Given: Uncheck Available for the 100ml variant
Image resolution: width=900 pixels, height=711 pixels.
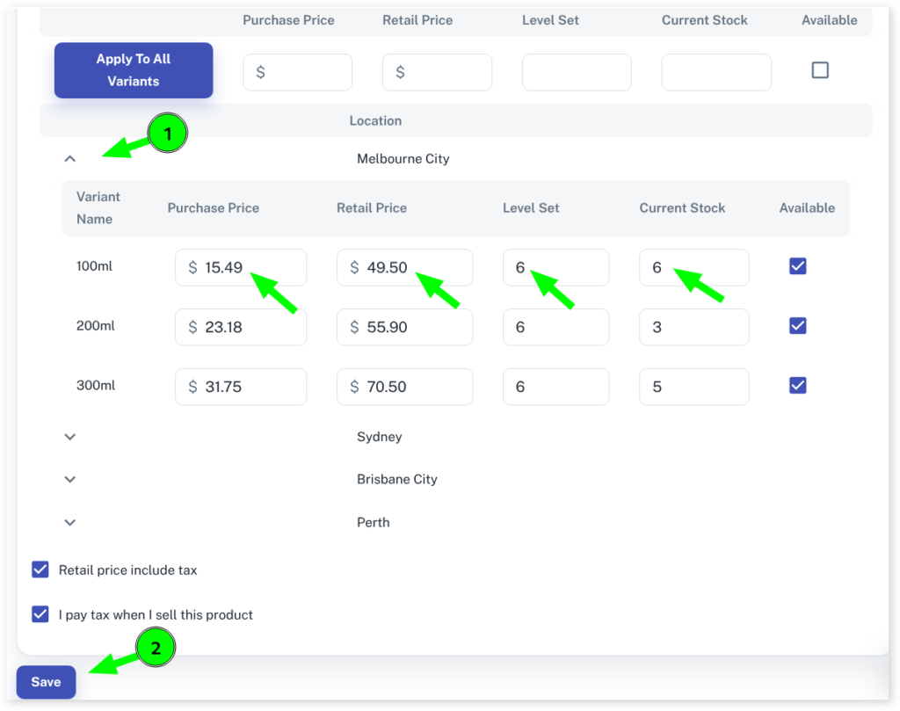Looking at the screenshot, I should point(797,266).
